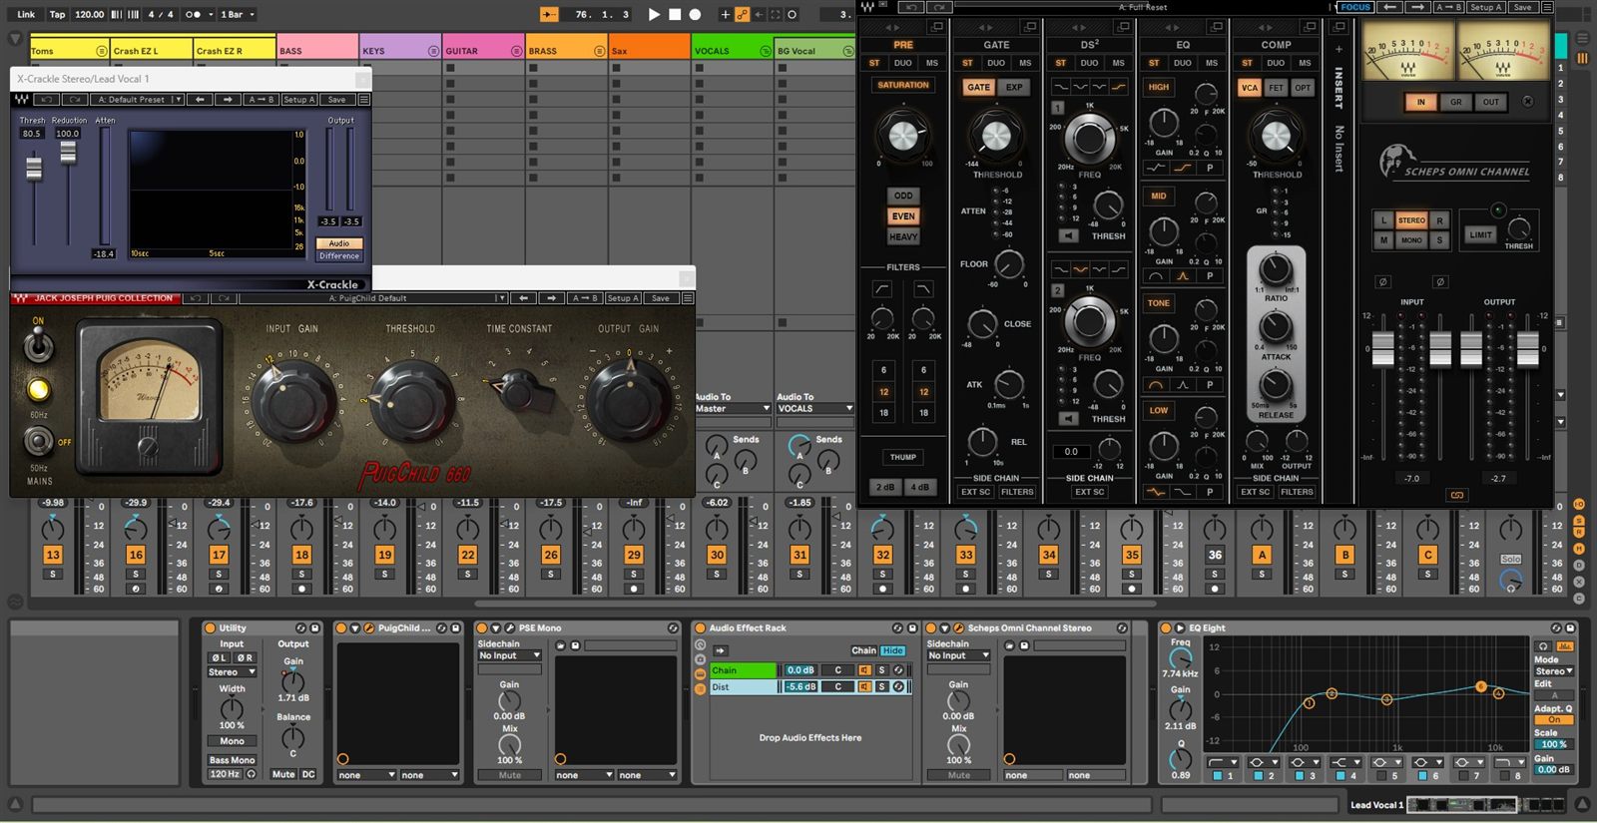Adjust the X-Crackle Thresh slider
This screenshot has width=1597, height=823.
coord(34,168)
